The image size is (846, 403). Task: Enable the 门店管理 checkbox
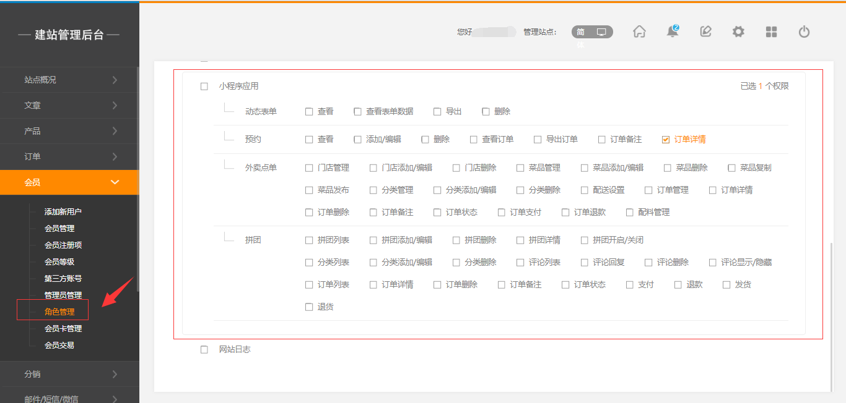click(x=309, y=168)
